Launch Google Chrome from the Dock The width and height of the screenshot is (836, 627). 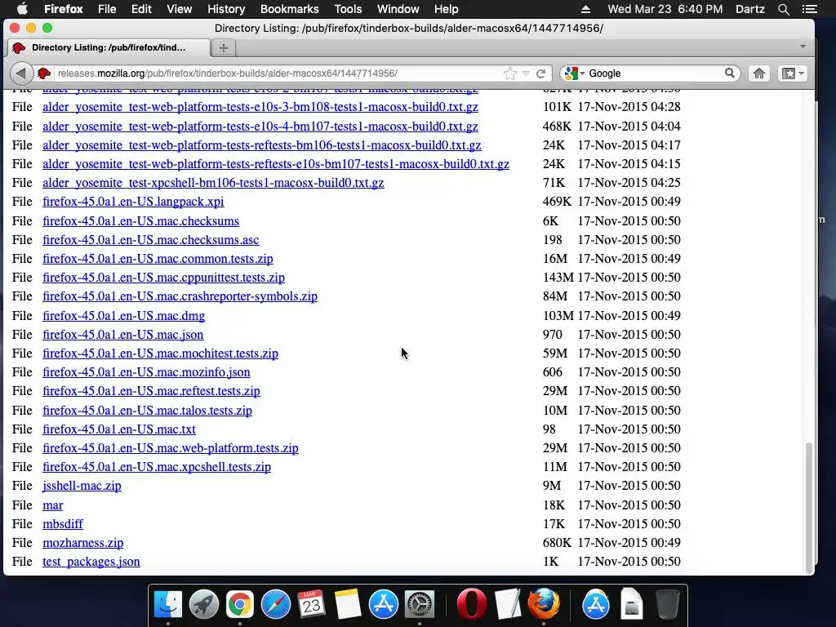239,604
